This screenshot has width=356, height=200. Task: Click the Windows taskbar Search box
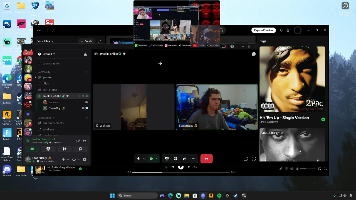point(137,196)
